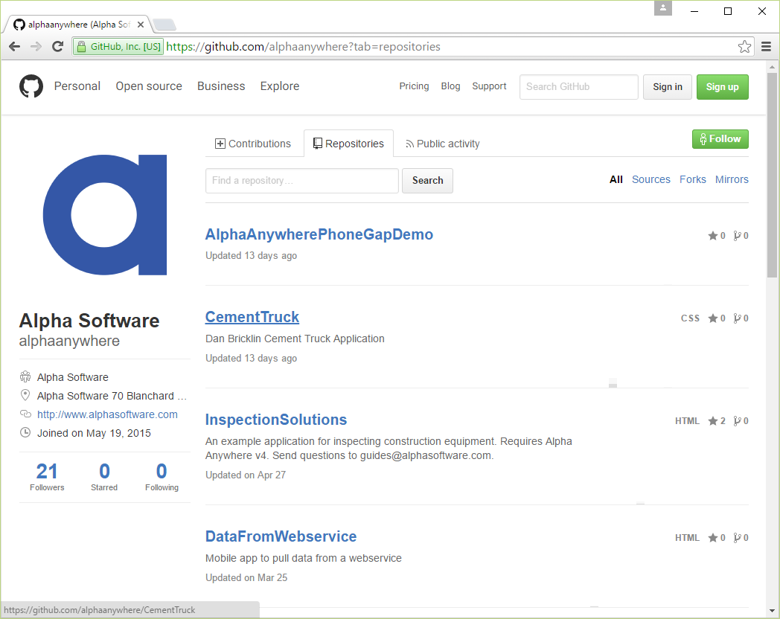The height and width of the screenshot is (619, 780).
Task: Click 'Dan Bricklin Cement Truck Application' description
Action: (295, 339)
